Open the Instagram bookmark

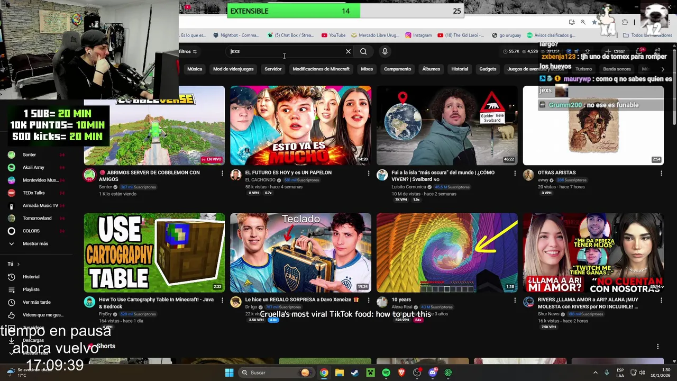pos(418,35)
